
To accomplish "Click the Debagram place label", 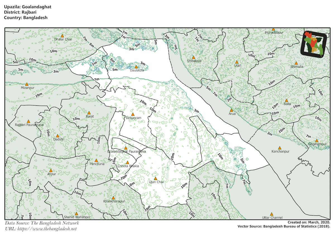I will pos(134,118).
